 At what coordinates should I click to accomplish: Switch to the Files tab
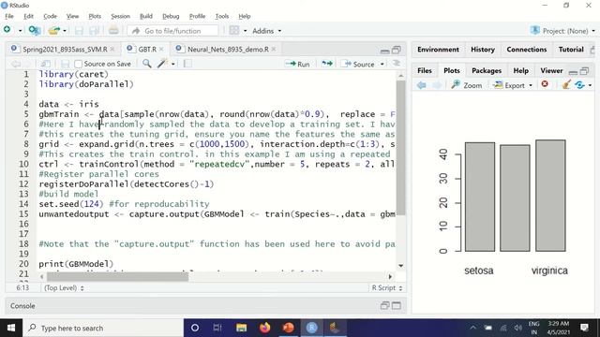tap(425, 70)
